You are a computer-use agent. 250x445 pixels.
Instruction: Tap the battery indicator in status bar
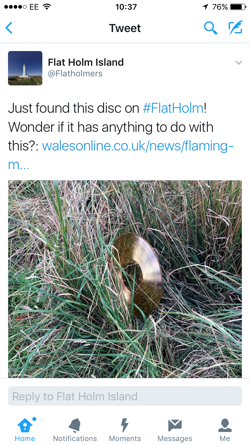(x=238, y=7)
